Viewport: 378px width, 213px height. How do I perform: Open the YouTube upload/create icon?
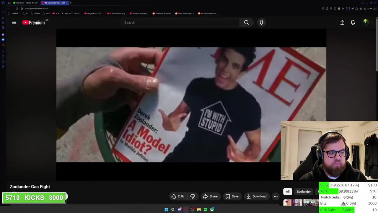click(342, 22)
